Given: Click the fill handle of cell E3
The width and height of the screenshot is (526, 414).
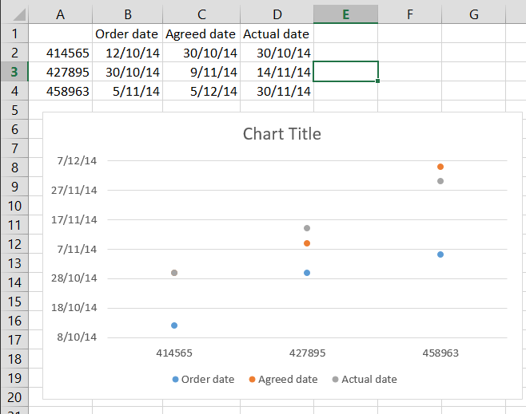Looking at the screenshot, I should tap(378, 81).
